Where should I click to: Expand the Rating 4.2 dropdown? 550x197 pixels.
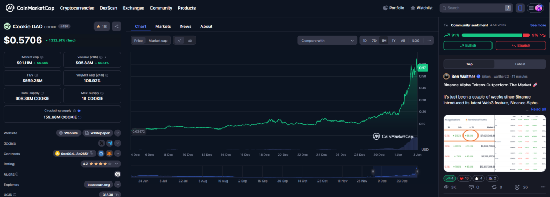101,164
